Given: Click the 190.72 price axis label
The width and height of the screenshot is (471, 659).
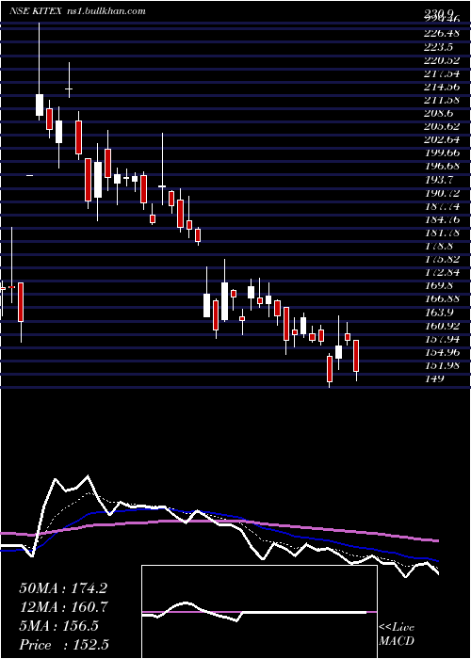Looking at the screenshot, I should tap(440, 193).
